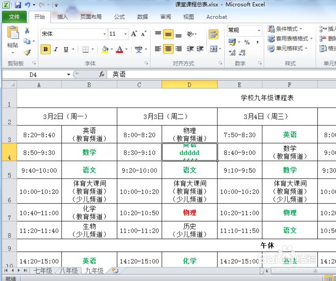The width and height of the screenshot is (336, 281).
Task: Increase font size with large A icon
Action: coord(134,33)
